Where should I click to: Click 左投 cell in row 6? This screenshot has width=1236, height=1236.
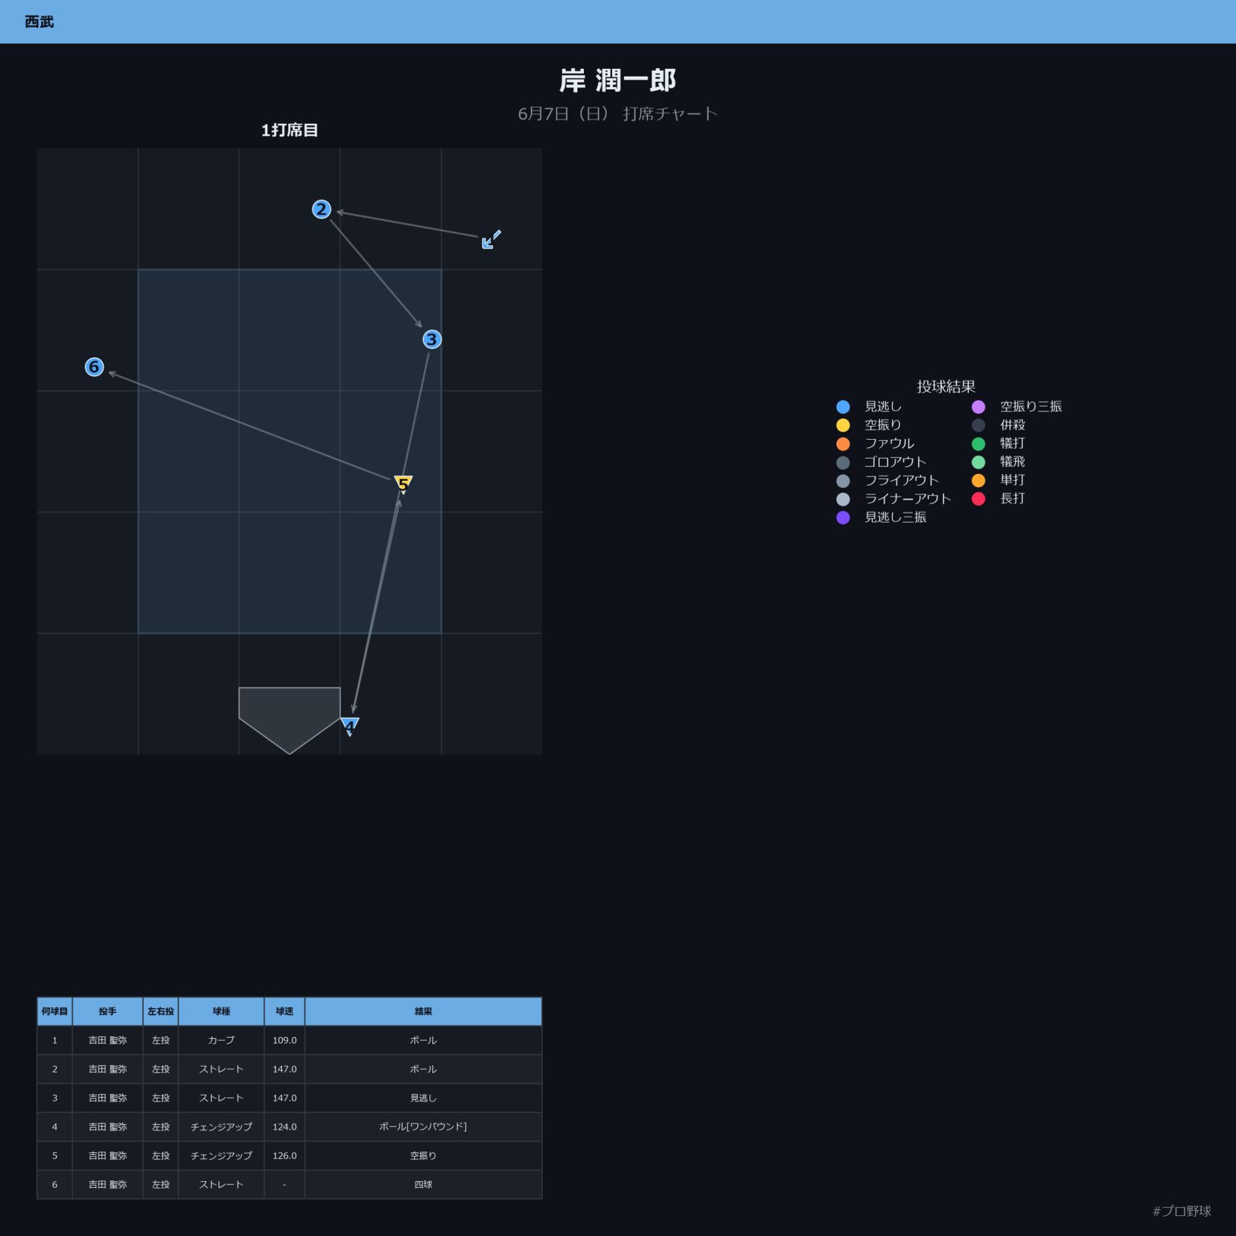coord(161,1184)
